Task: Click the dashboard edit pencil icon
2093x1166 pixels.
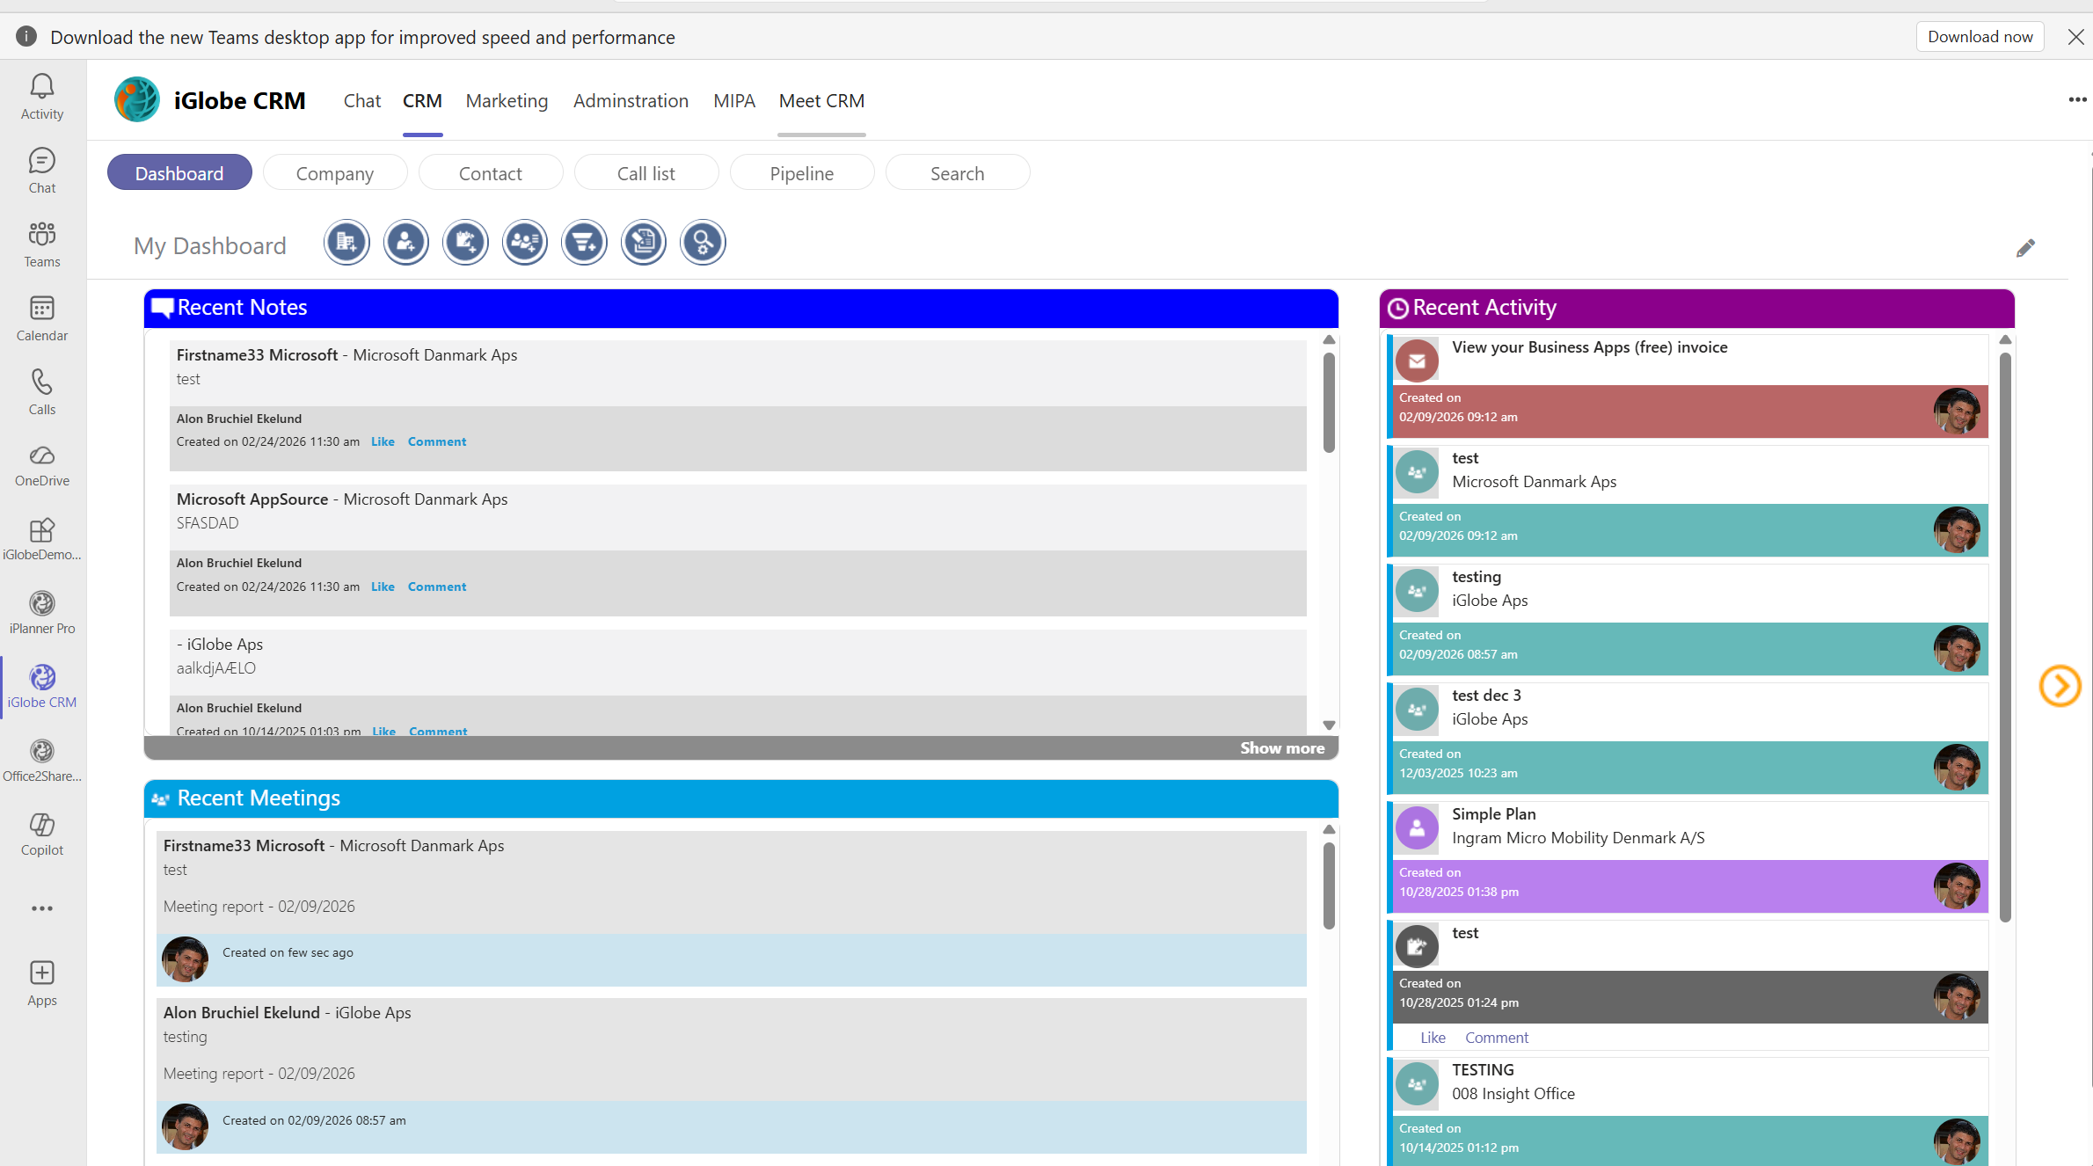Action: 2025,248
